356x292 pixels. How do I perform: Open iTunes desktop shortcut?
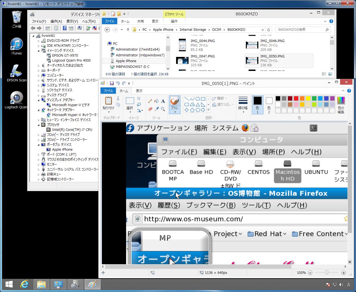click(16, 46)
